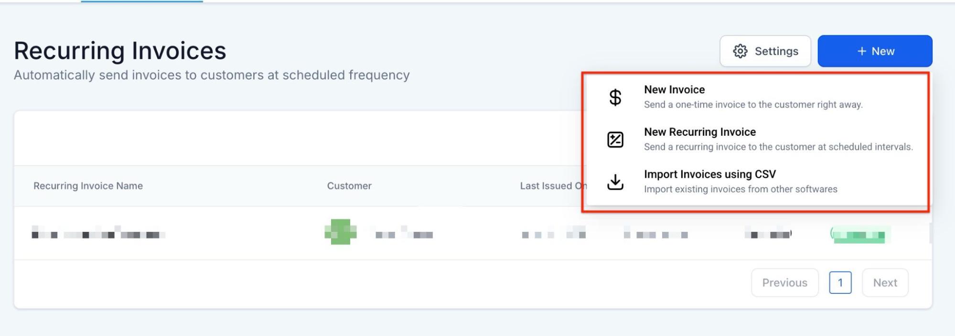Open the blurred recurring invoice name entry
Screen dimensions: 955x336
pyautogui.click(x=98, y=235)
